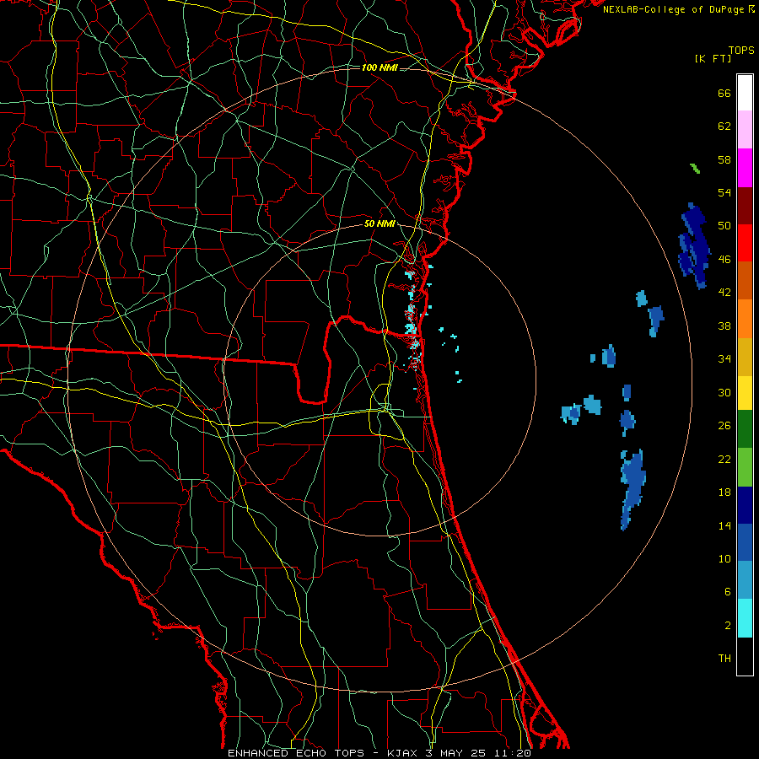Click the long medium blue echo in the southeast
759x759 pixels.
coord(632,489)
